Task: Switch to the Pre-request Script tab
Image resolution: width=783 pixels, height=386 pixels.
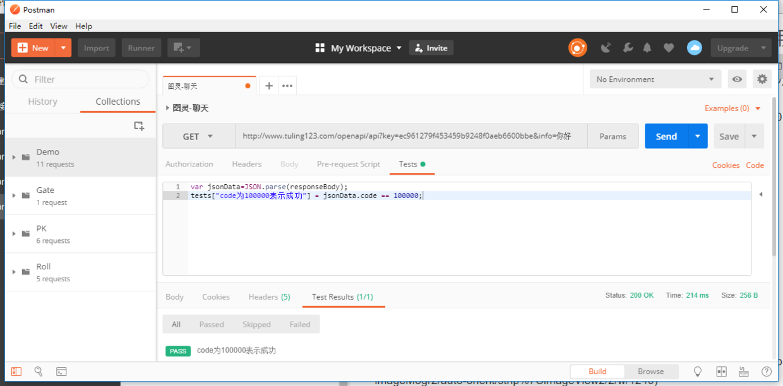Action: coord(349,164)
